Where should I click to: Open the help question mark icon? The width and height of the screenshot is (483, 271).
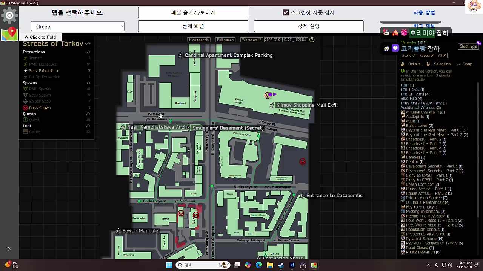(312, 40)
